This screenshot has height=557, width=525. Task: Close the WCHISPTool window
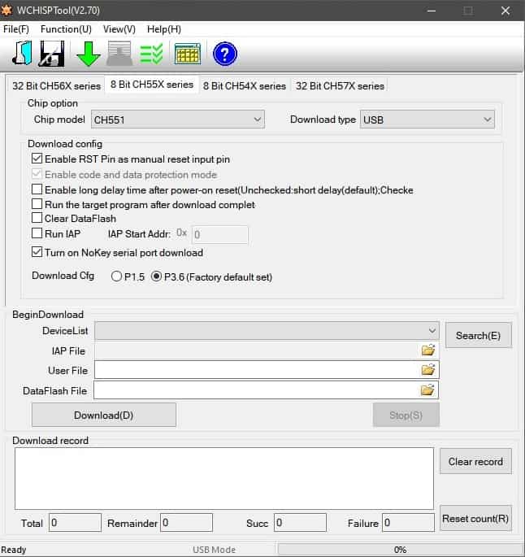pyautogui.click(x=505, y=11)
